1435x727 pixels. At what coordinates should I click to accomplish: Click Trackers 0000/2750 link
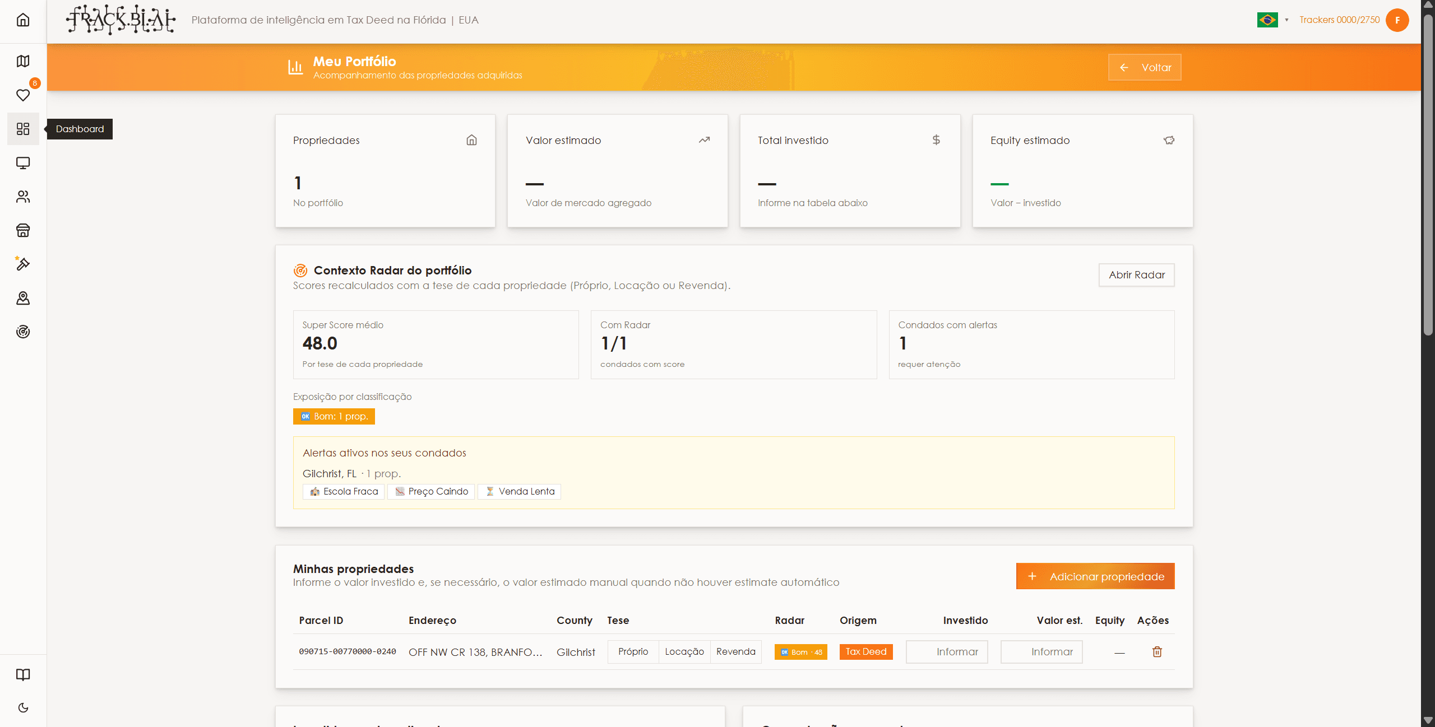(x=1339, y=20)
